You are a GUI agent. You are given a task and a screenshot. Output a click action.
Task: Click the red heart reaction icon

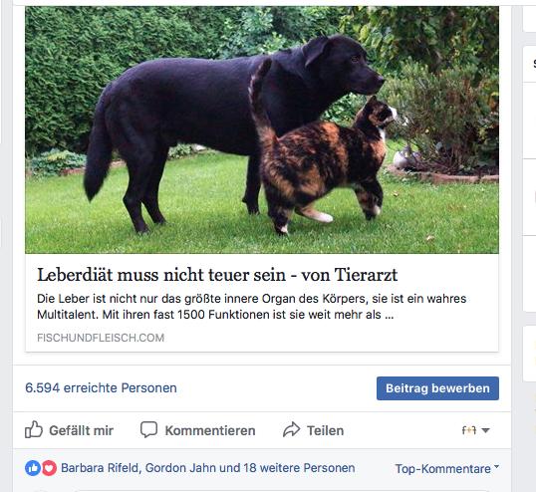tap(49, 468)
